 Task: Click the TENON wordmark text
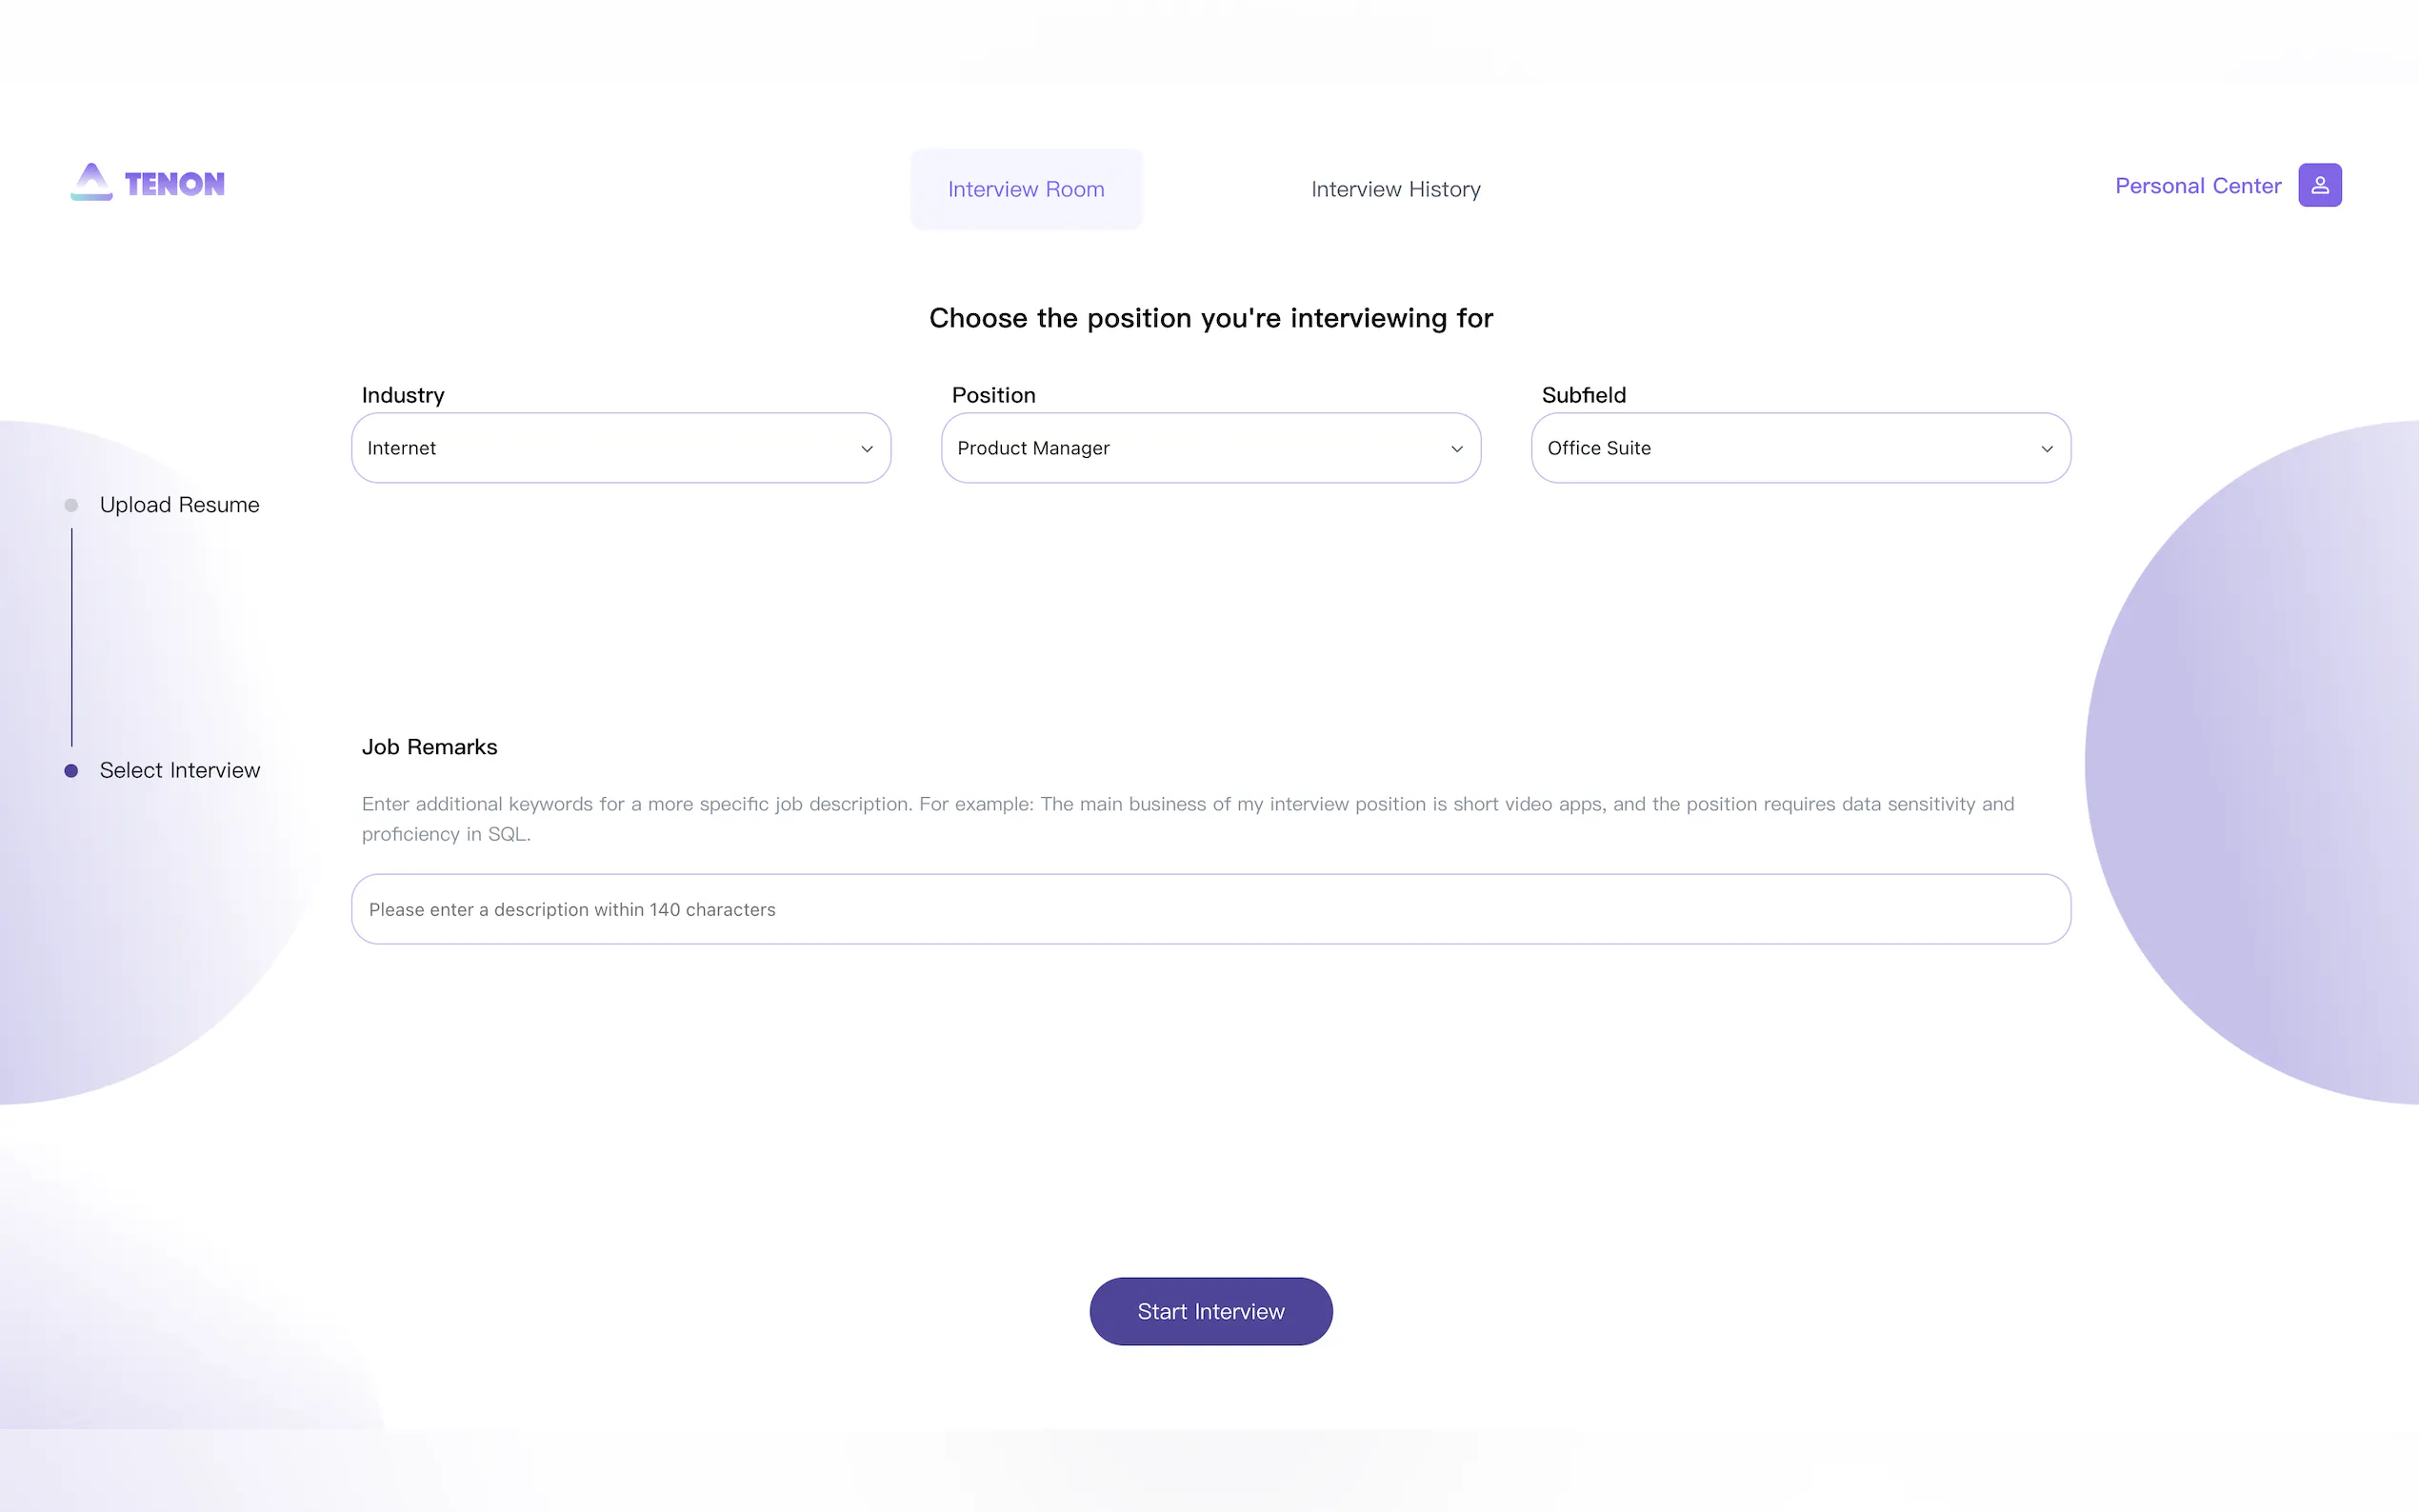click(175, 184)
